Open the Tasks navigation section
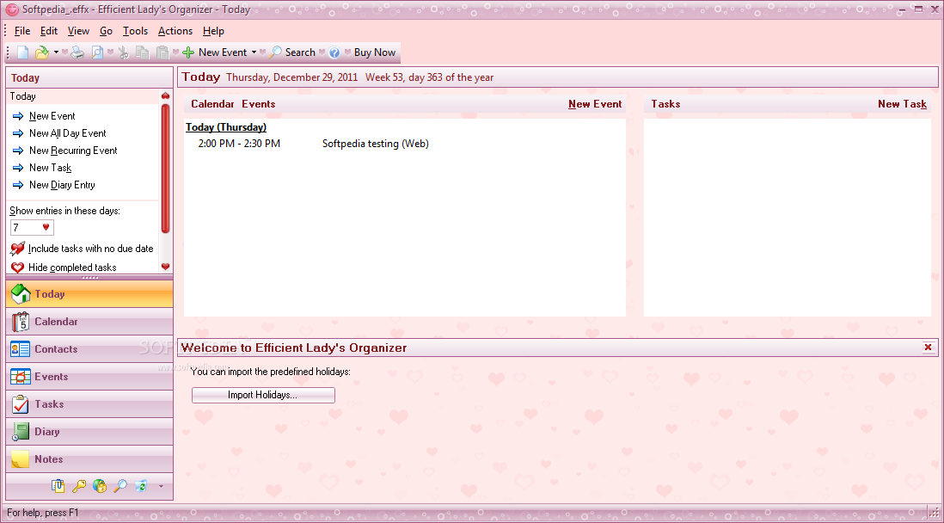This screenshot has width=944, height=523. 89,404
